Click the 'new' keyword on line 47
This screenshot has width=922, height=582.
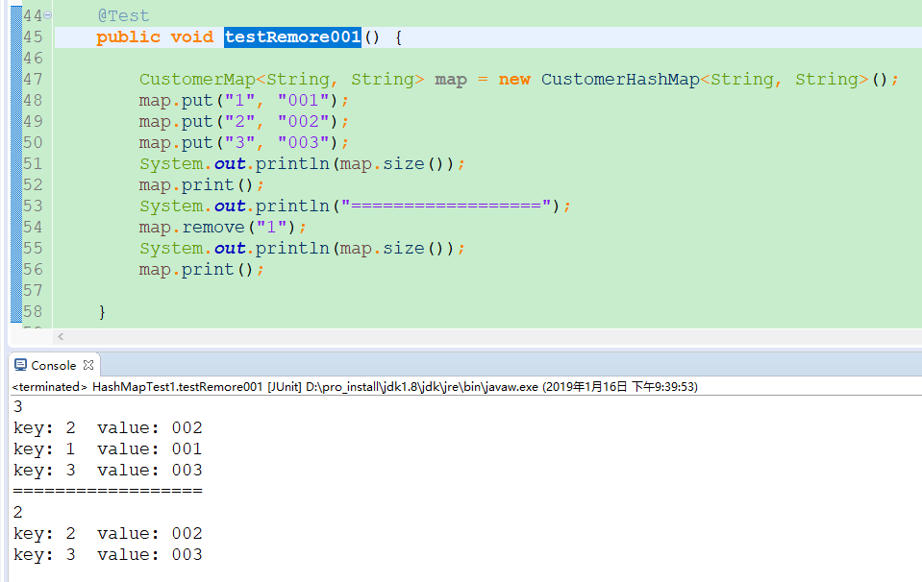(x=514, y=80)
